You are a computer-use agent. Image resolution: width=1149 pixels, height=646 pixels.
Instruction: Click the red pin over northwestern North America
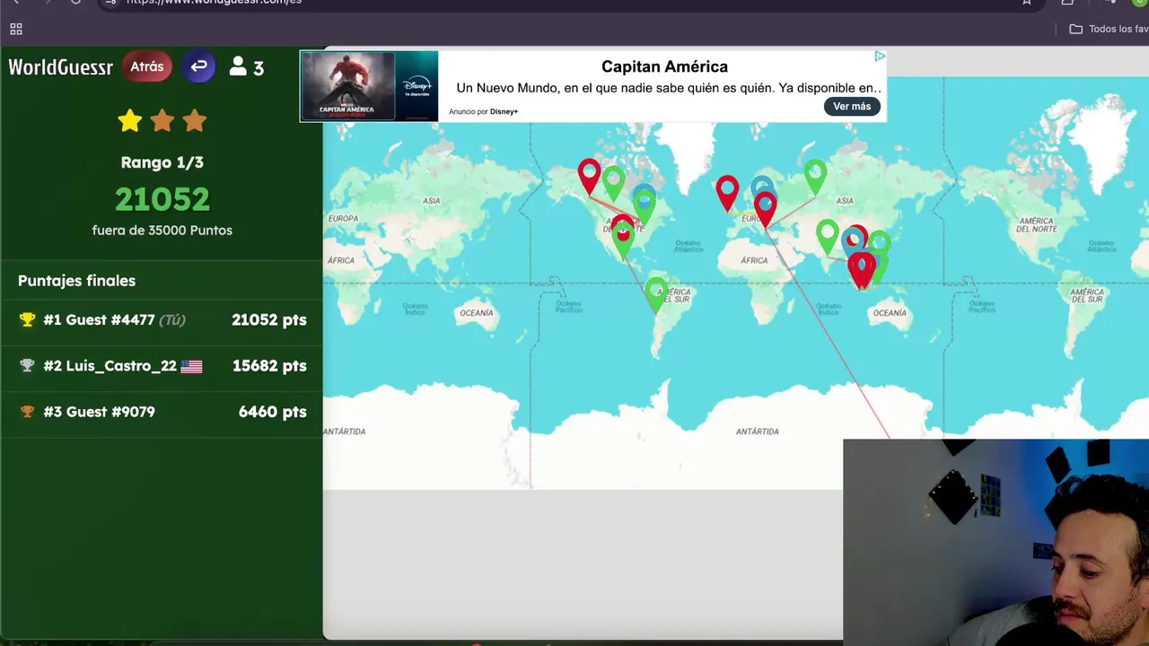tap(589, 176)
